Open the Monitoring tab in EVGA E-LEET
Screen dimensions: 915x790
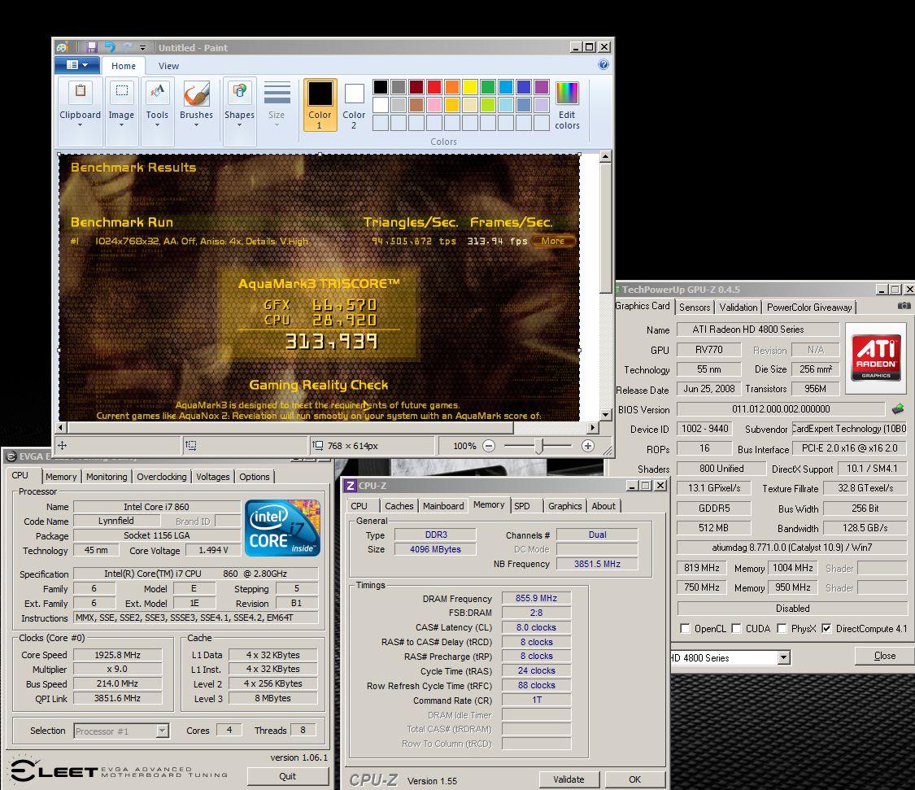pyautogui.click(x=107, y=477)
